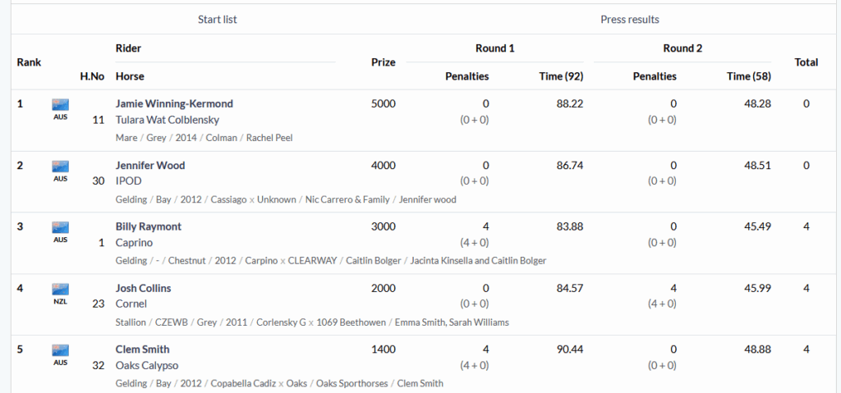Open rider Jennifer Wood's profile
Screen dimensions: 841x393
point(150,165)
